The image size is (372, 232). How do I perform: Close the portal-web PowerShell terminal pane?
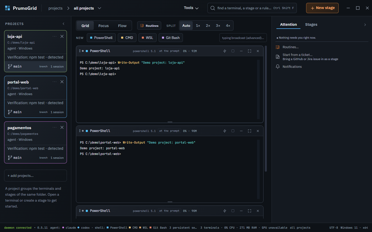(x=258, y=131)
